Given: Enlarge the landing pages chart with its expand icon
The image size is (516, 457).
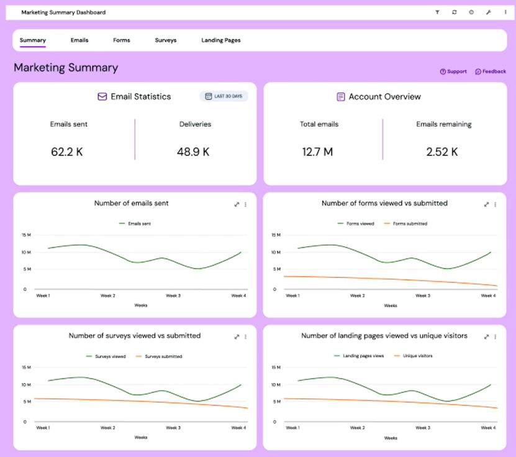Looking at the screenshot, I should pos(486,336).
